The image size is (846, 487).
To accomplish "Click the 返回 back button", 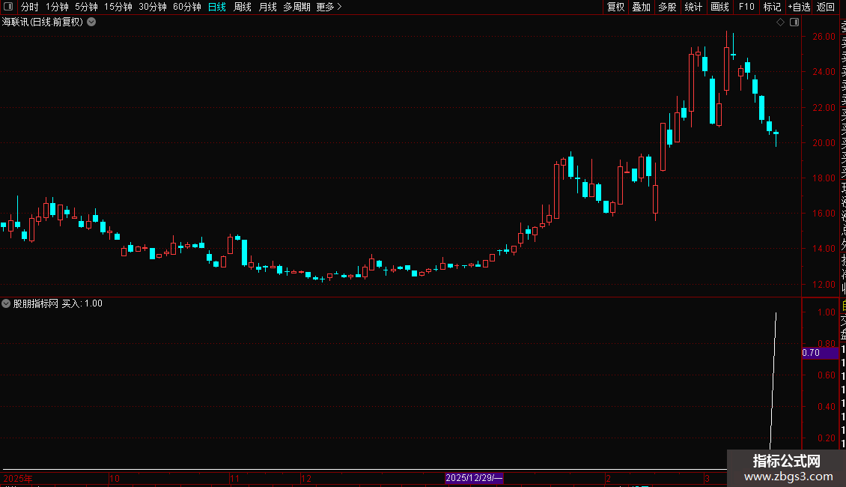I will coord(826,7).
